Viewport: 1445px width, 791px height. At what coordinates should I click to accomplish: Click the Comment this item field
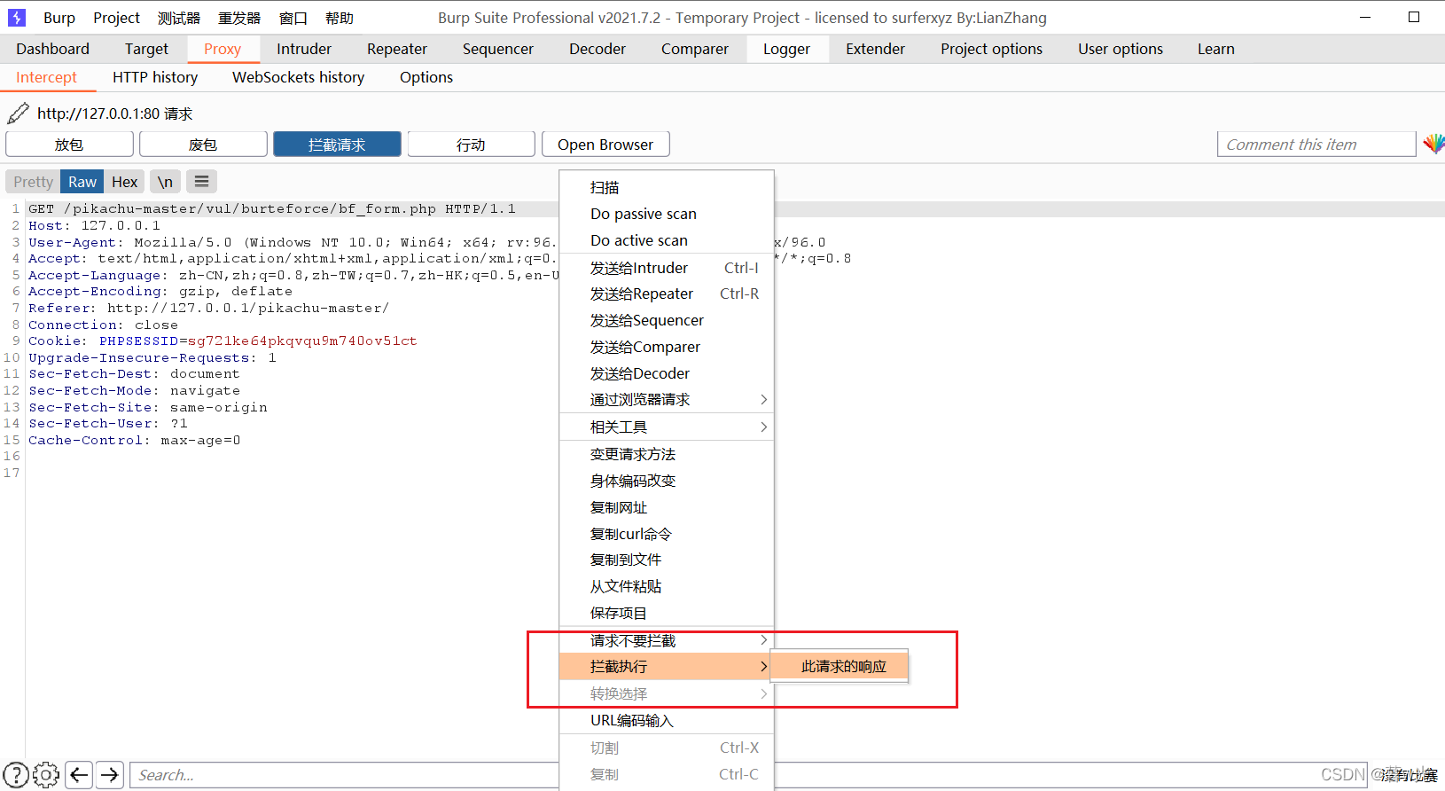pos(1316,145)
